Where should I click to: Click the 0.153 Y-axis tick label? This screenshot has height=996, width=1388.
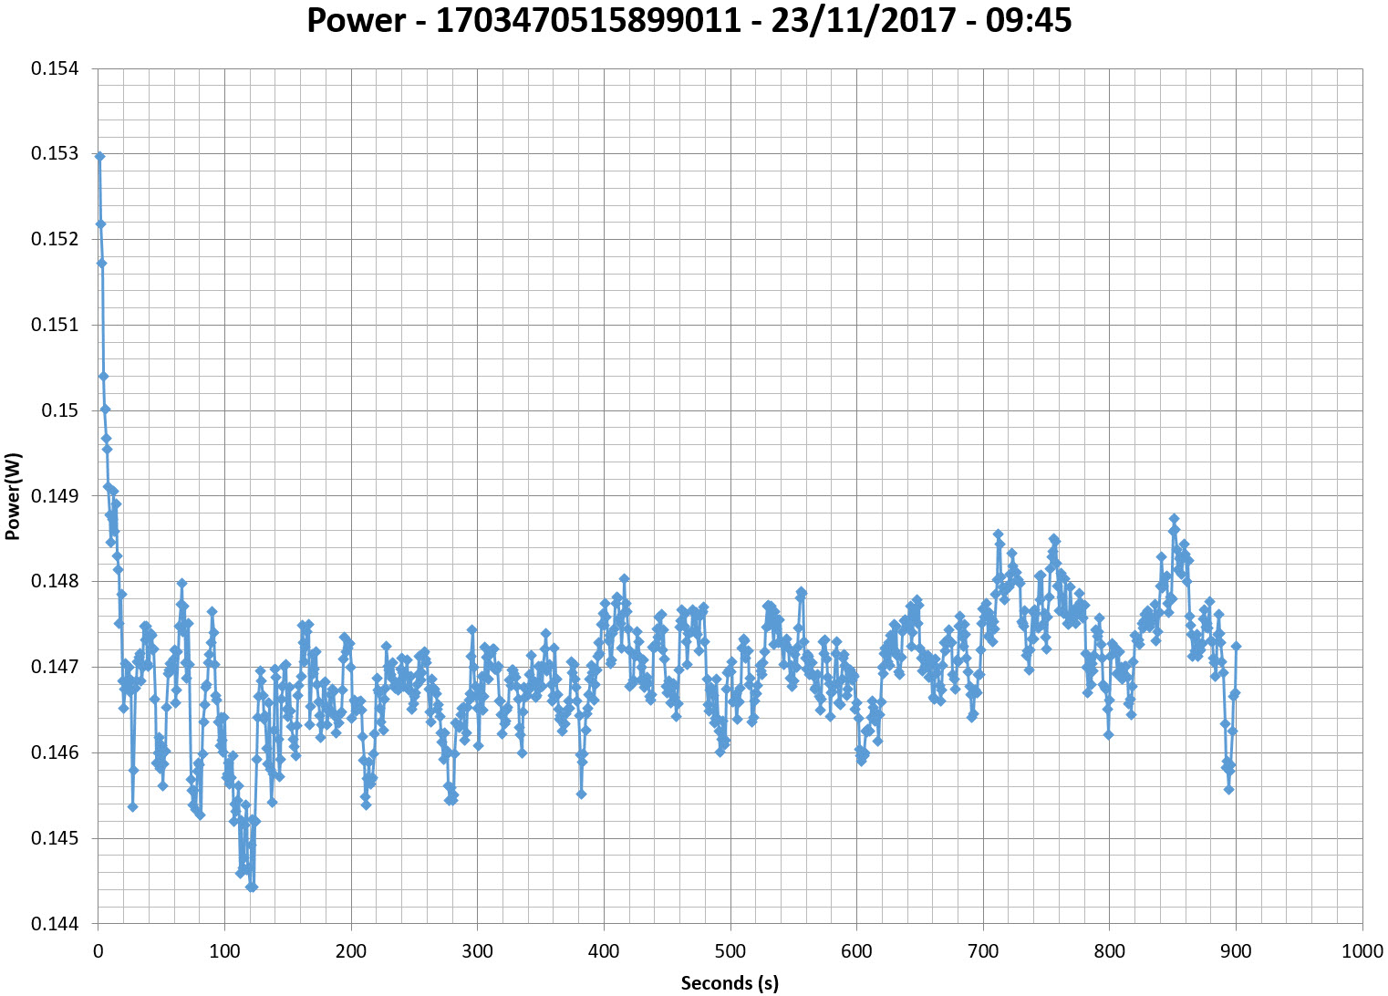coord(55,154)
